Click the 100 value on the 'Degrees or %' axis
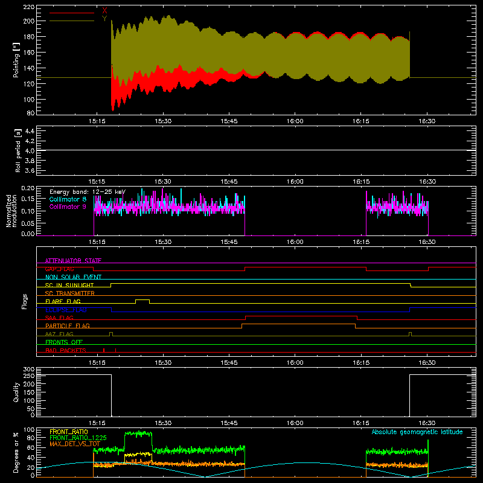The image size is (483, 483). click(29, 430)
